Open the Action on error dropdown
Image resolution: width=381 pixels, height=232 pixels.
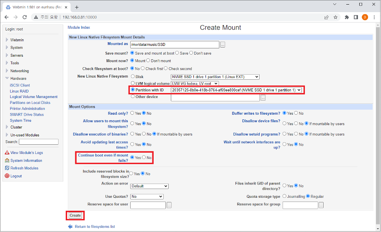[x=149, y=186]
